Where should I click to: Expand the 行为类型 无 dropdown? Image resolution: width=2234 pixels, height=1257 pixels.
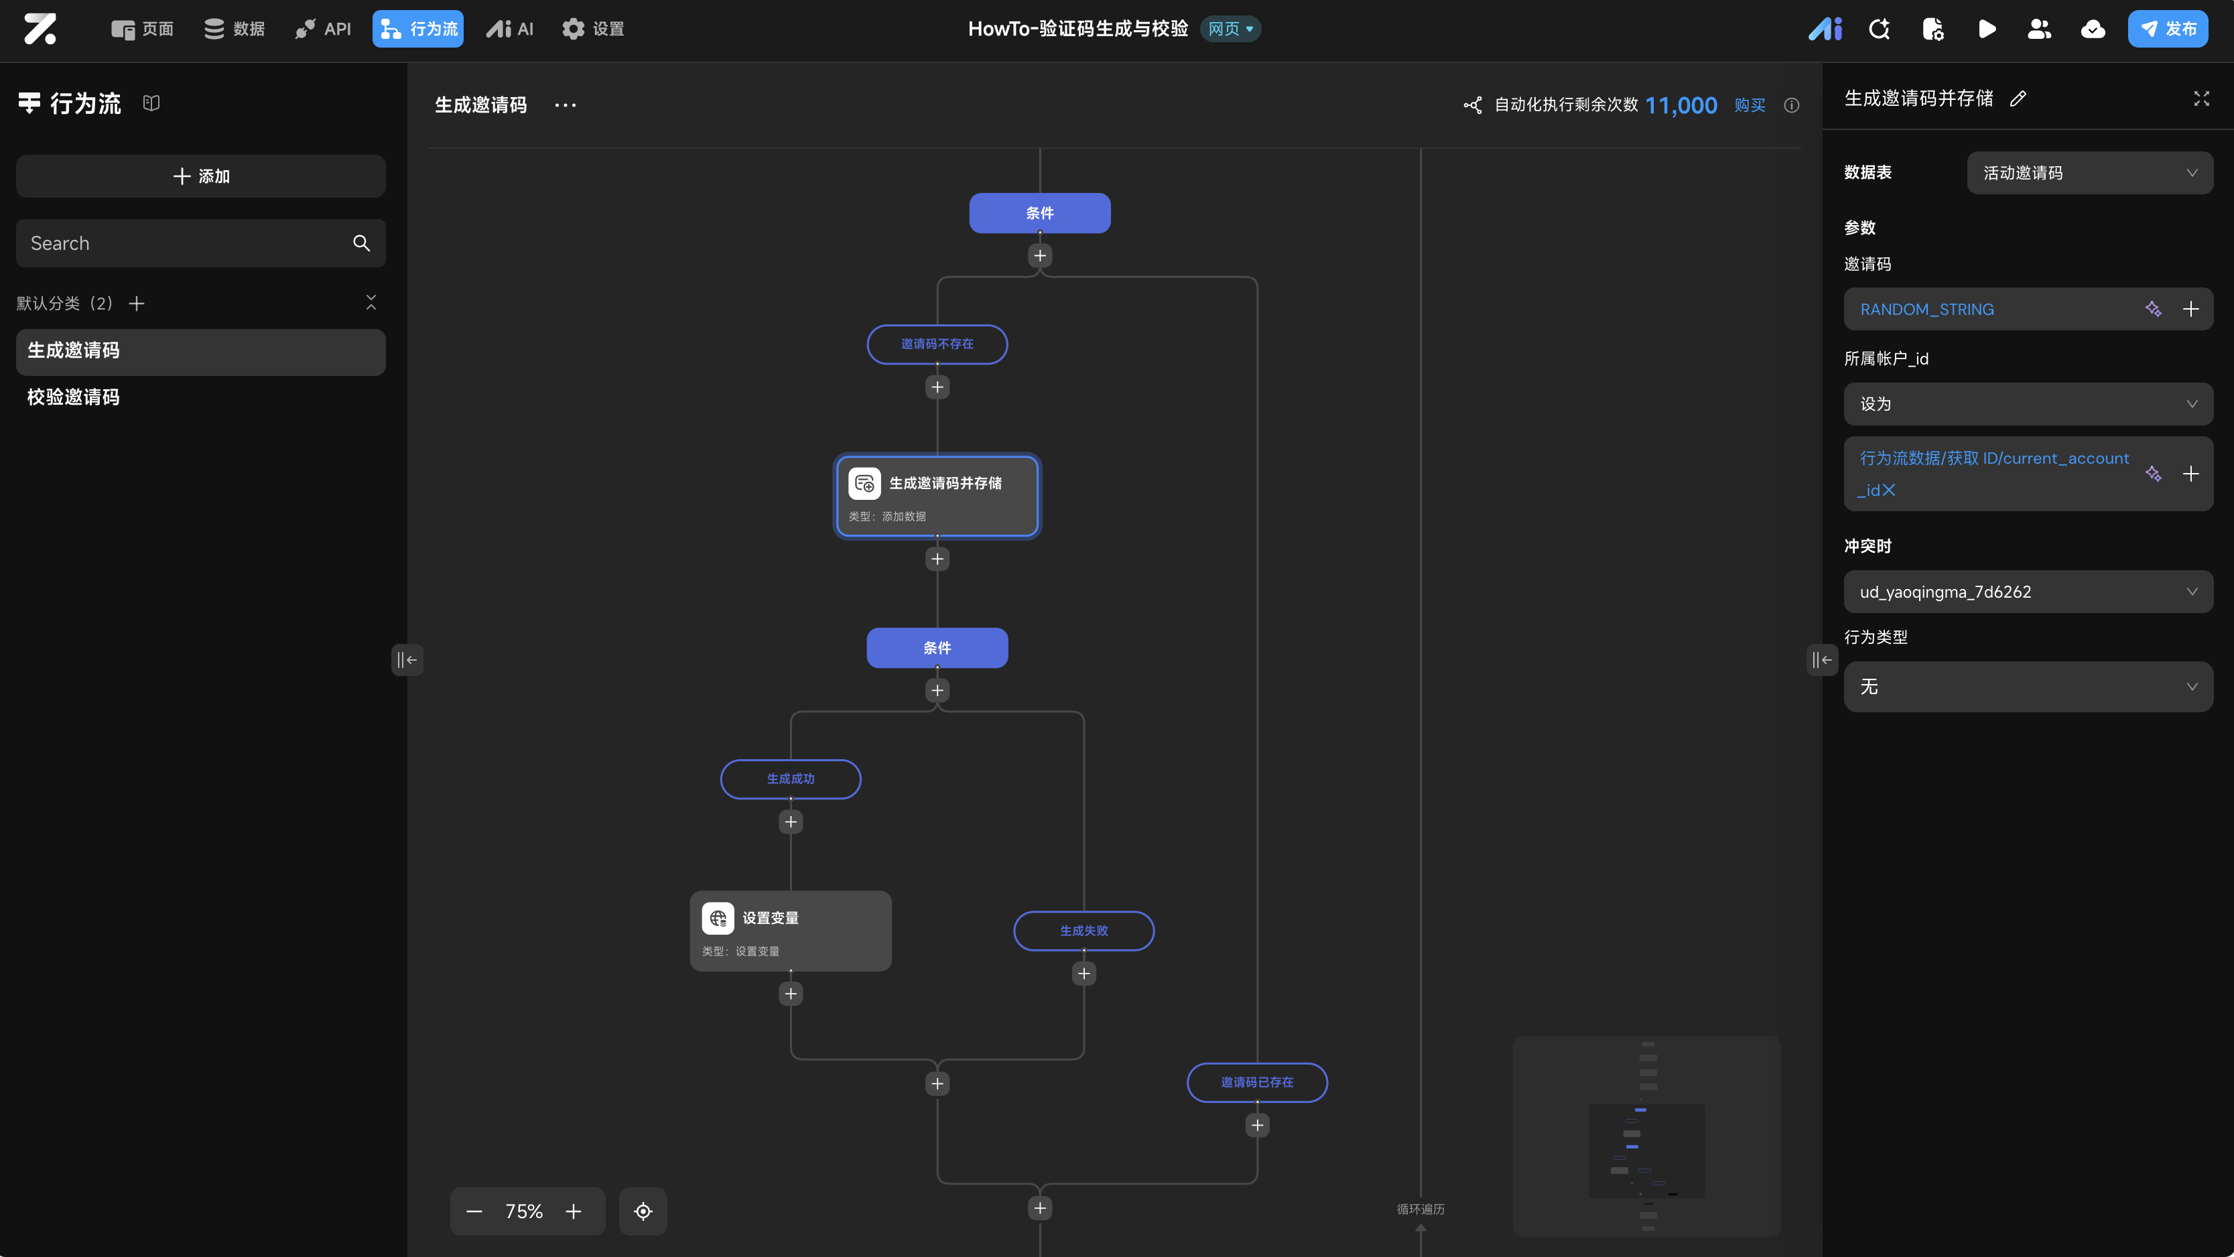2028,687
